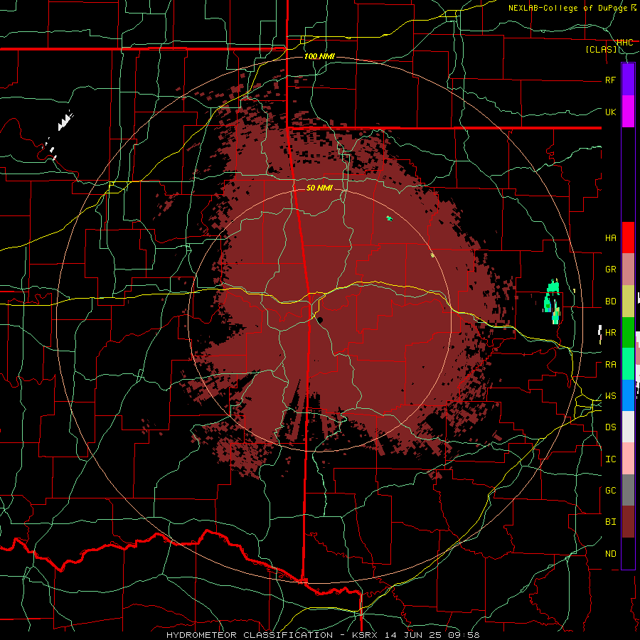
Task: Select the white DS legend swatch
Action: pyautogui.click(x=628, y=427)
